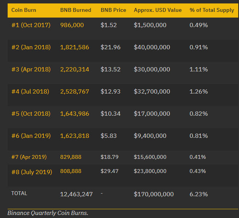Click the $17,000,000 USD value cell
Viewport: 239px width, 218px height.
[x=152, y=114]
